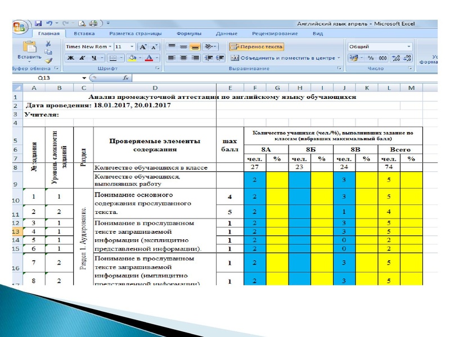This screenshot has height=337, width=450.
Task: Open the font color dropdown arrow
Action: click(x=156, y=57)
